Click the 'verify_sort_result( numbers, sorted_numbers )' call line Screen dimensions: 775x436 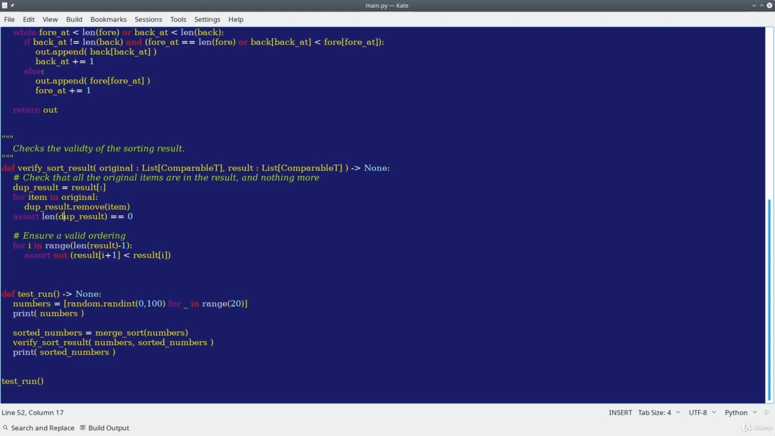pyautogui.click(x=113, y=342)
